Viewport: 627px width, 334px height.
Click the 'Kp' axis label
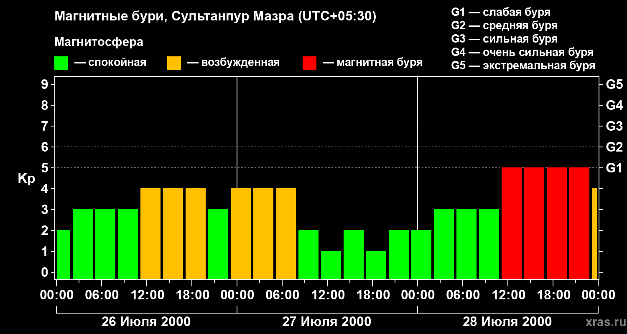pos(26,178)
